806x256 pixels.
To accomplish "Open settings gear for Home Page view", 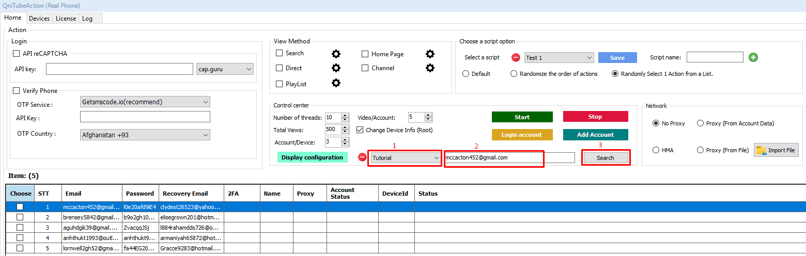I will [430, 54].
